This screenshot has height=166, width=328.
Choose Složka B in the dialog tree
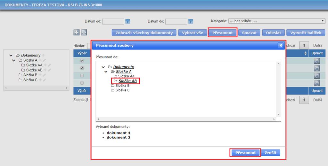click(x=122, y=86)
